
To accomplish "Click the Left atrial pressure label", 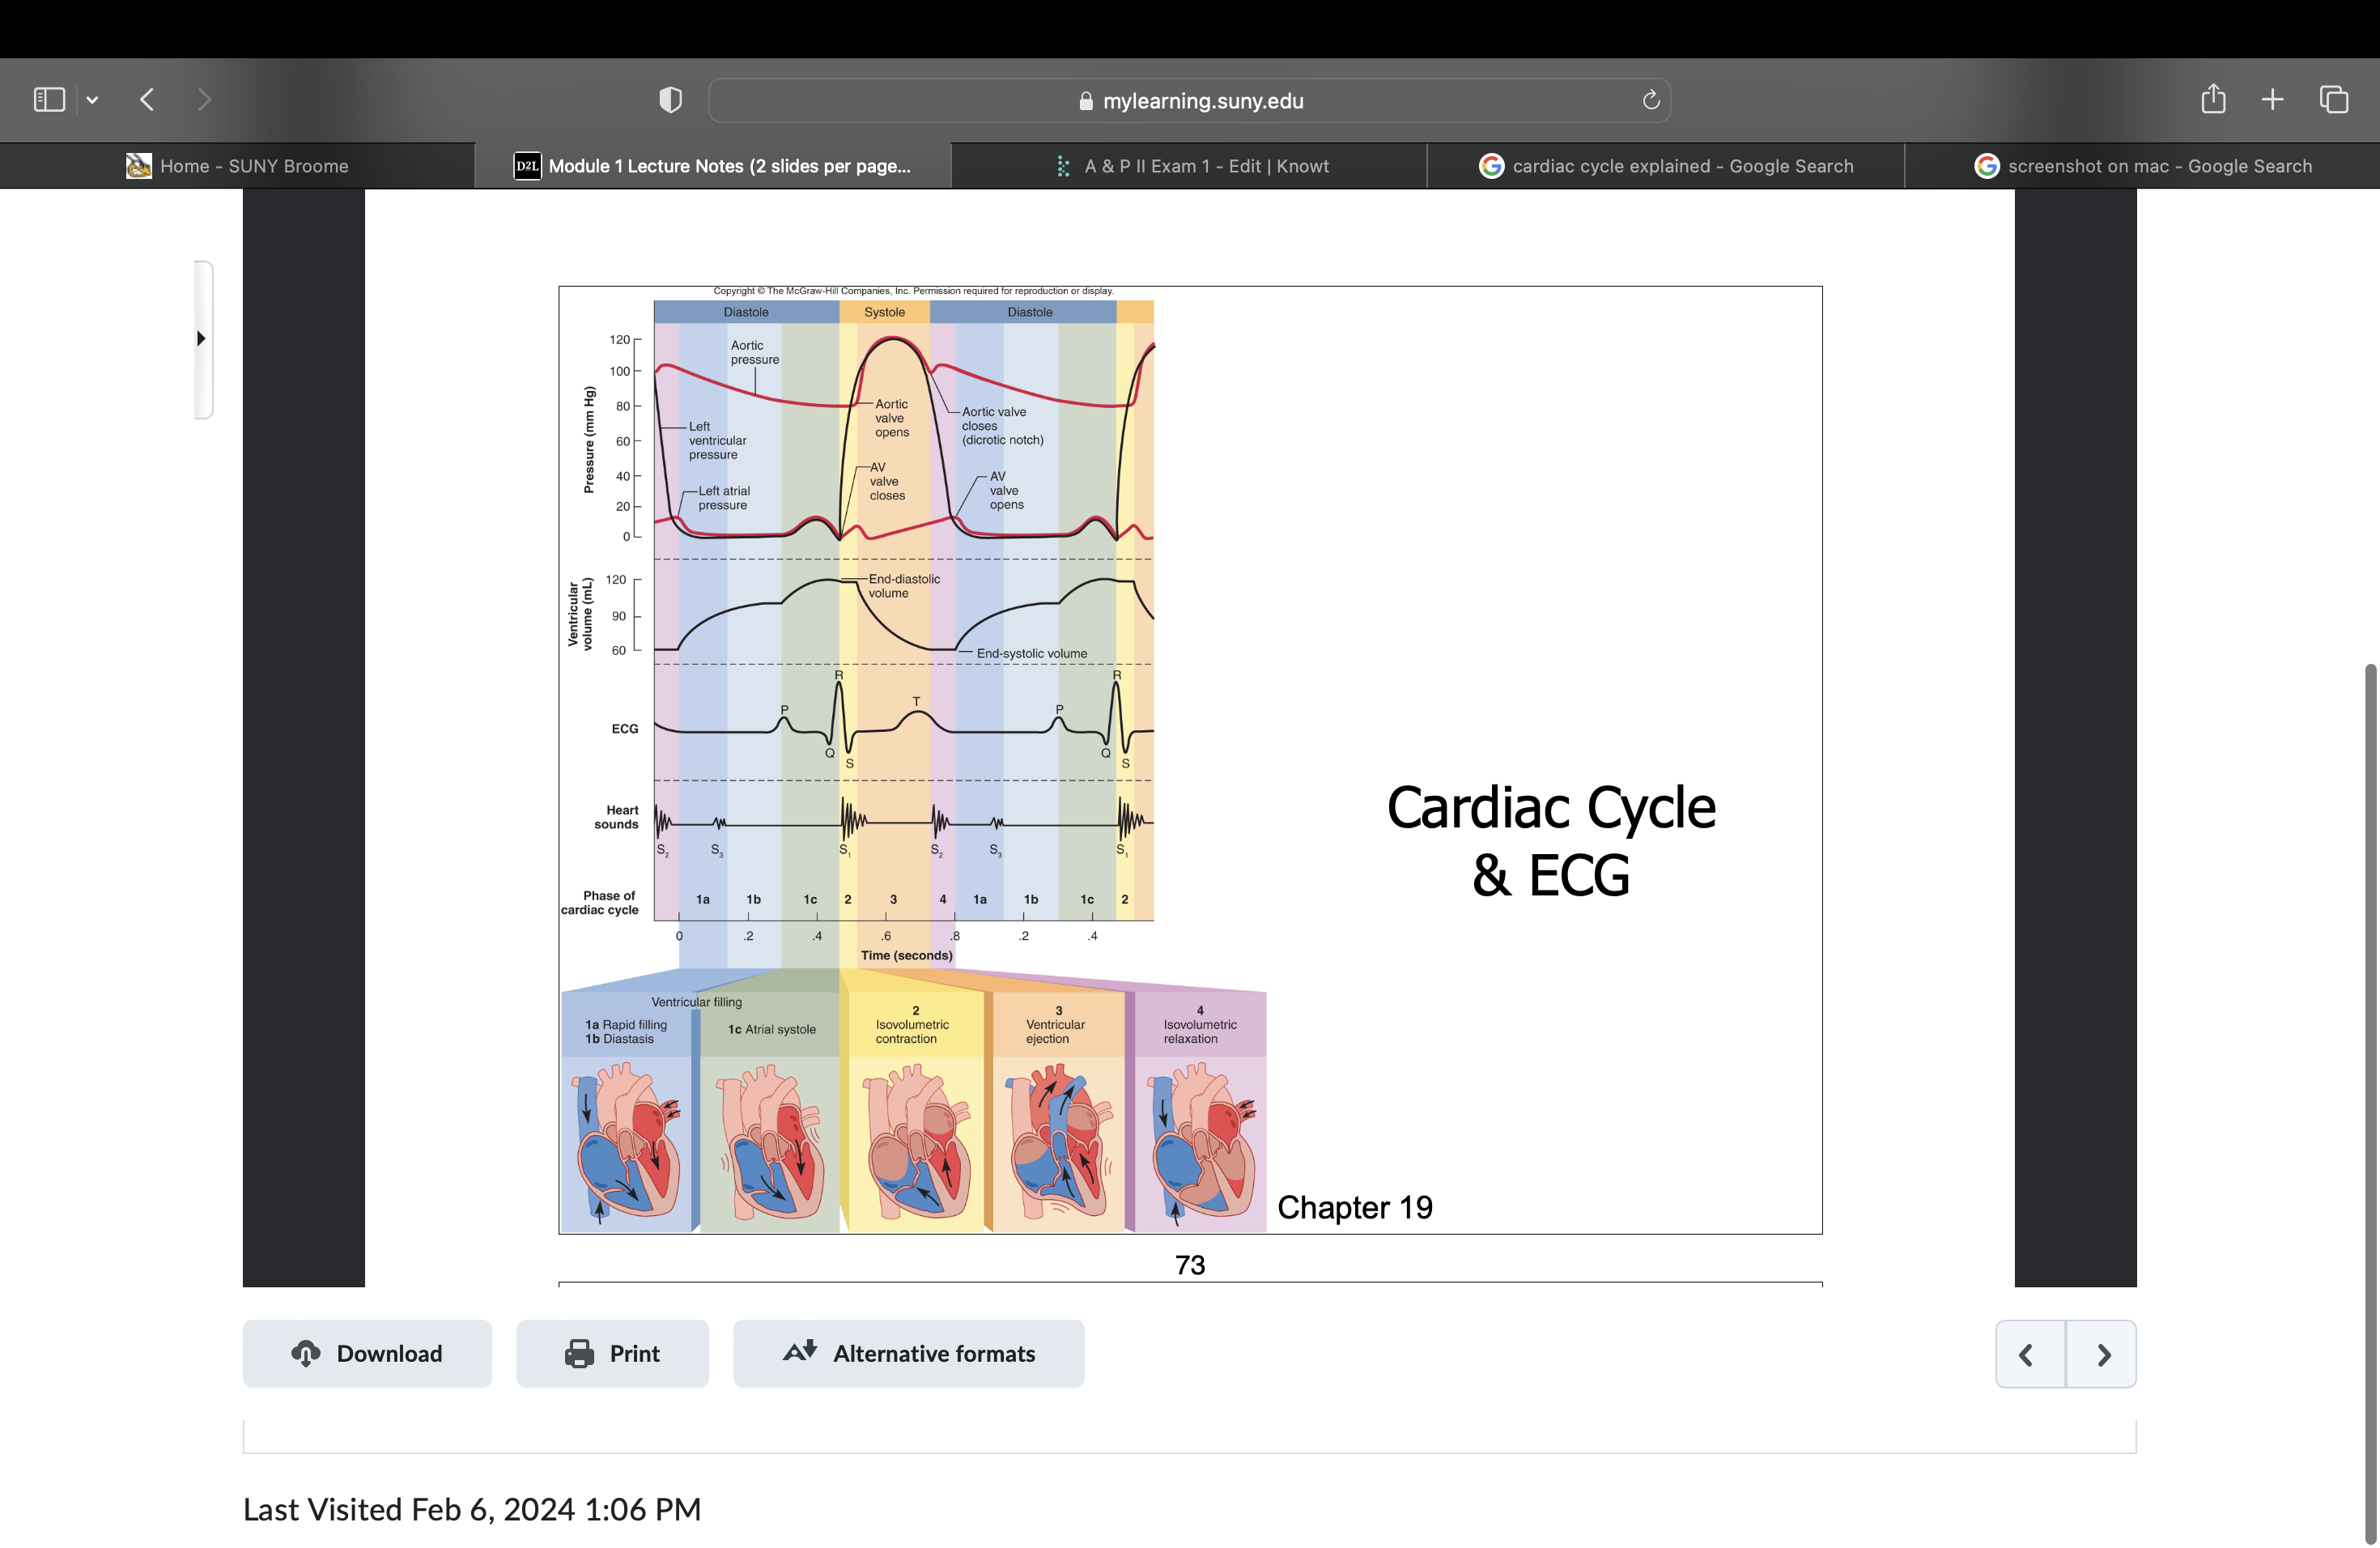I will click(x=723, y=498).
